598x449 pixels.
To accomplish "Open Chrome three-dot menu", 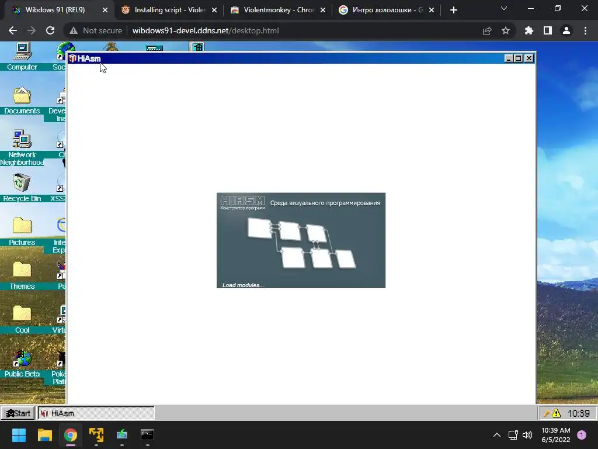I will point(585,30).
